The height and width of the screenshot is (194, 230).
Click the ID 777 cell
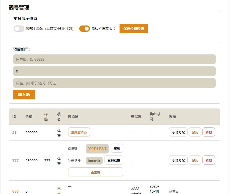point(15,161)
